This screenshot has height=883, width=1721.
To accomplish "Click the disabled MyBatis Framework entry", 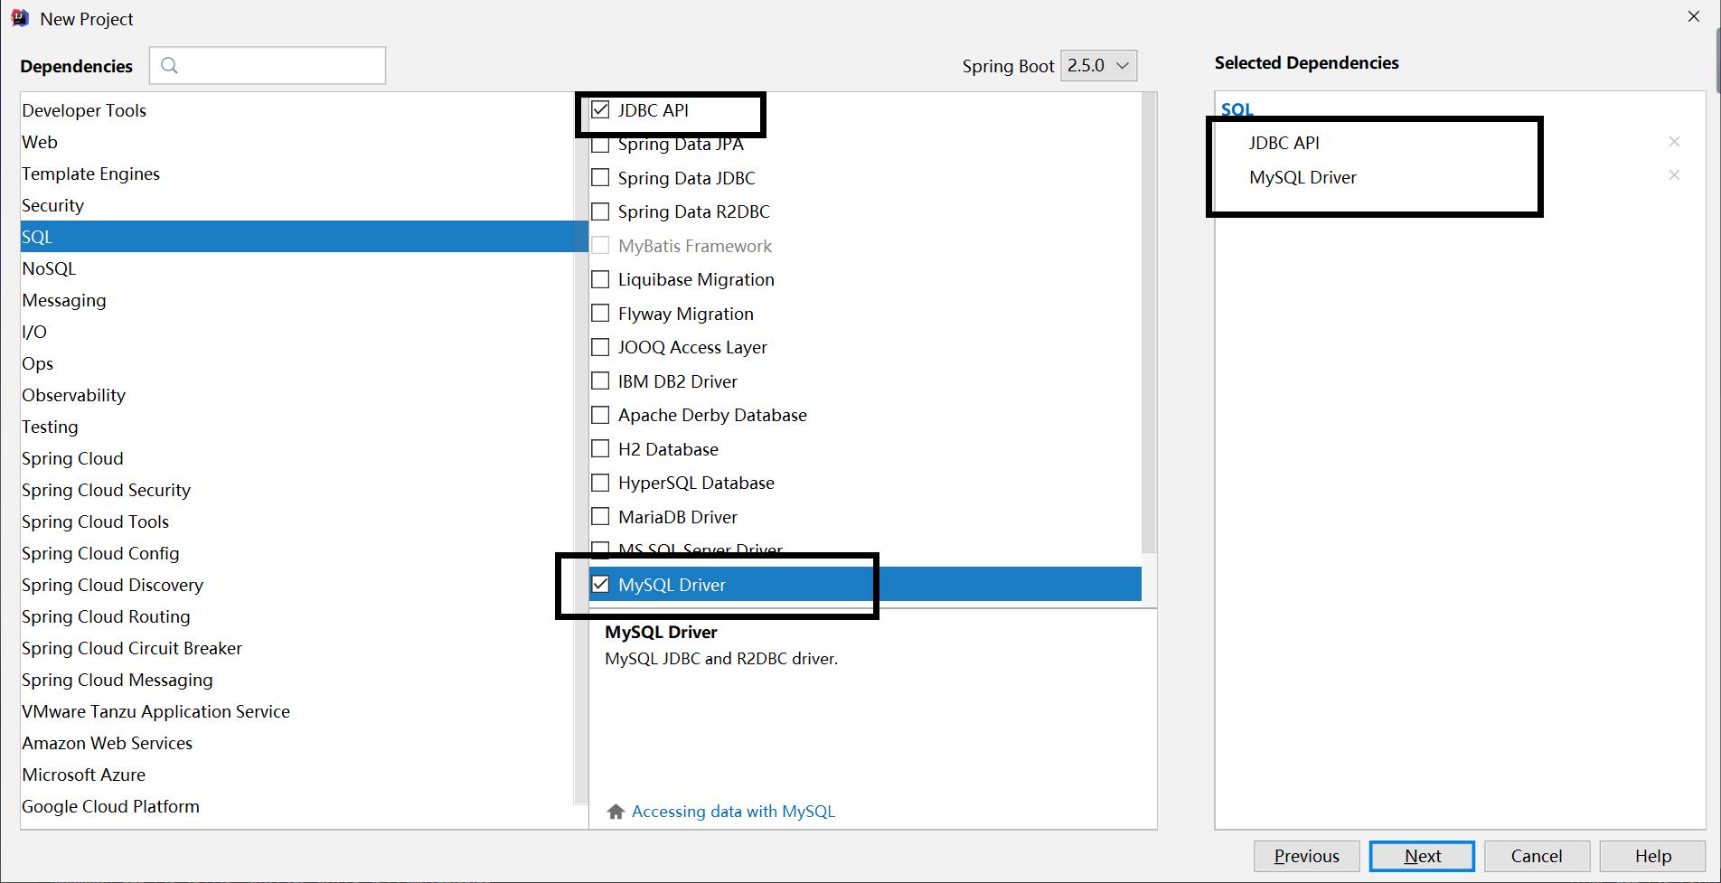I will pos(695,246).
